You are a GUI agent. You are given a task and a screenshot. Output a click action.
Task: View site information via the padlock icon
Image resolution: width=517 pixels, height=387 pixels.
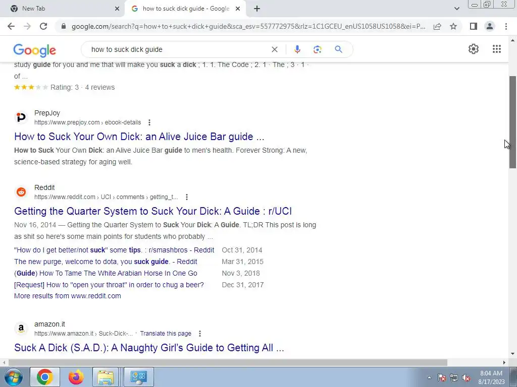click(64, 26)
